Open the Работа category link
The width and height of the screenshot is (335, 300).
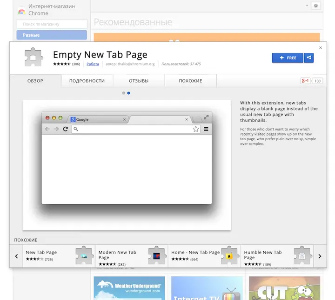tap(93, 64)
